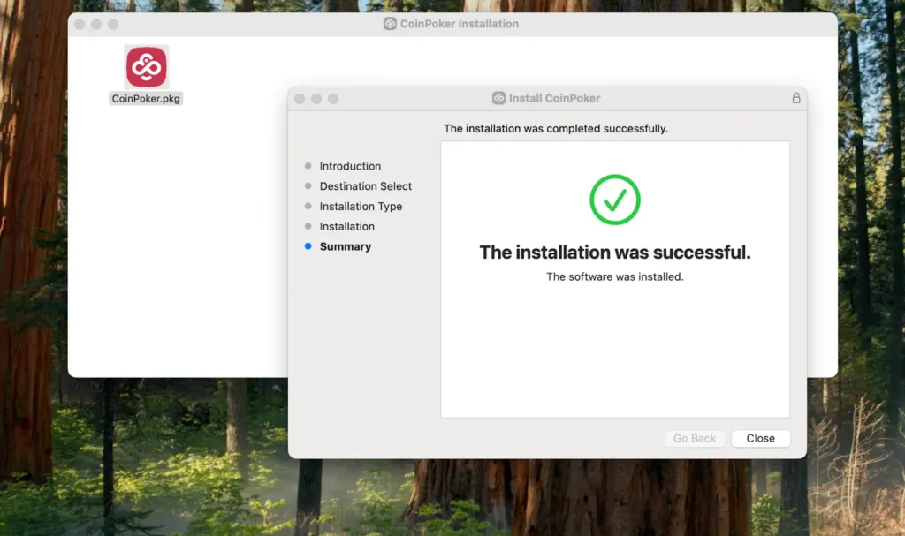
Task: Select the Installation step in sidebar
Action: point(346,227)
